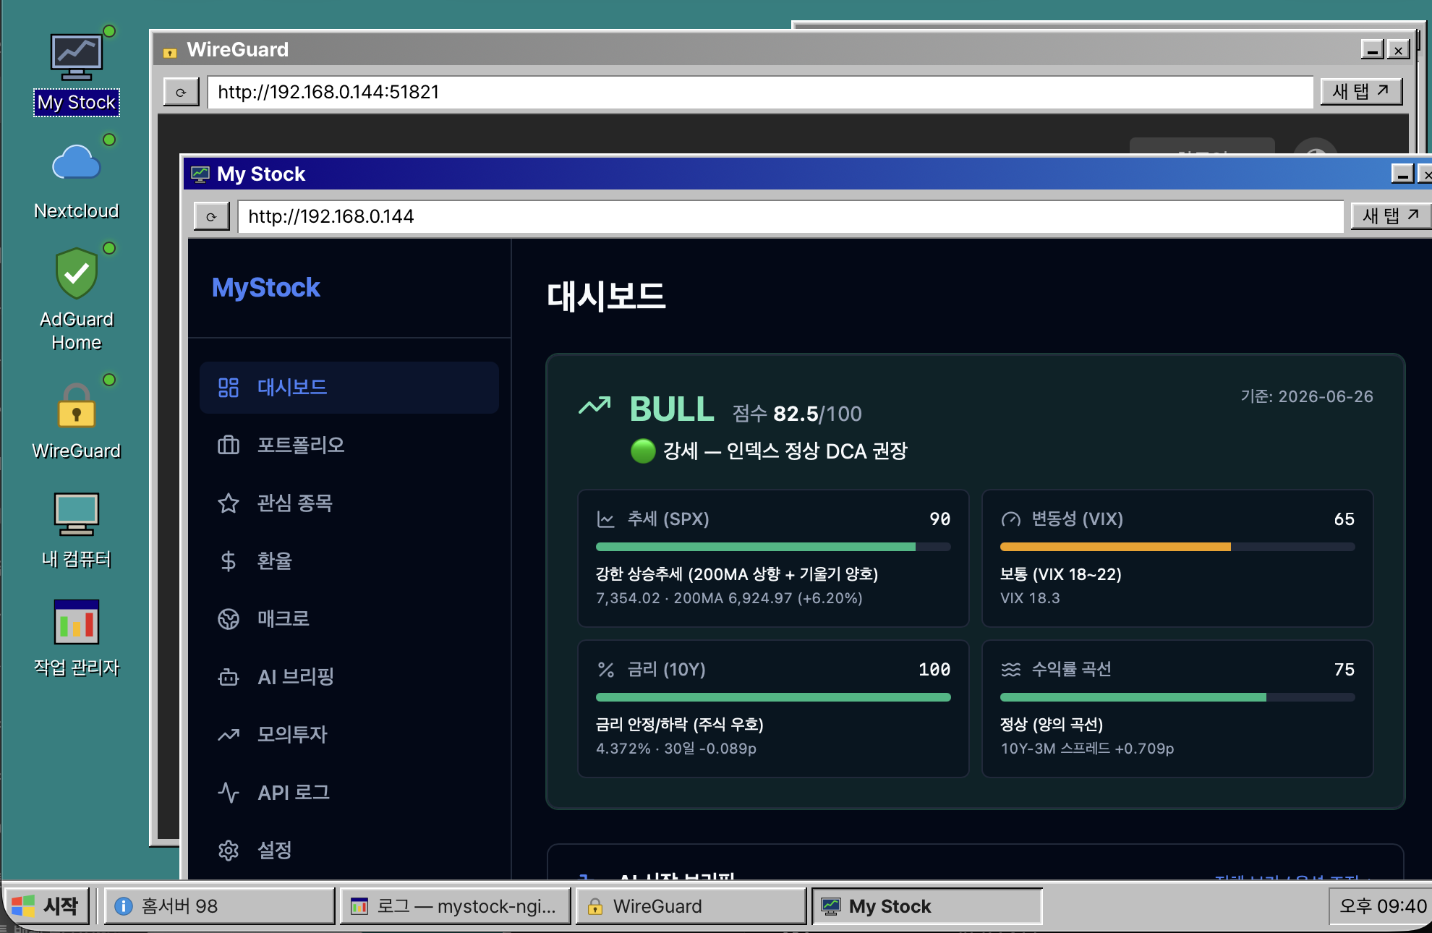Focus the WireGuard window address bar
Image resolution: width=1432 pixels, height=933 pixels.
pos(760,92)
